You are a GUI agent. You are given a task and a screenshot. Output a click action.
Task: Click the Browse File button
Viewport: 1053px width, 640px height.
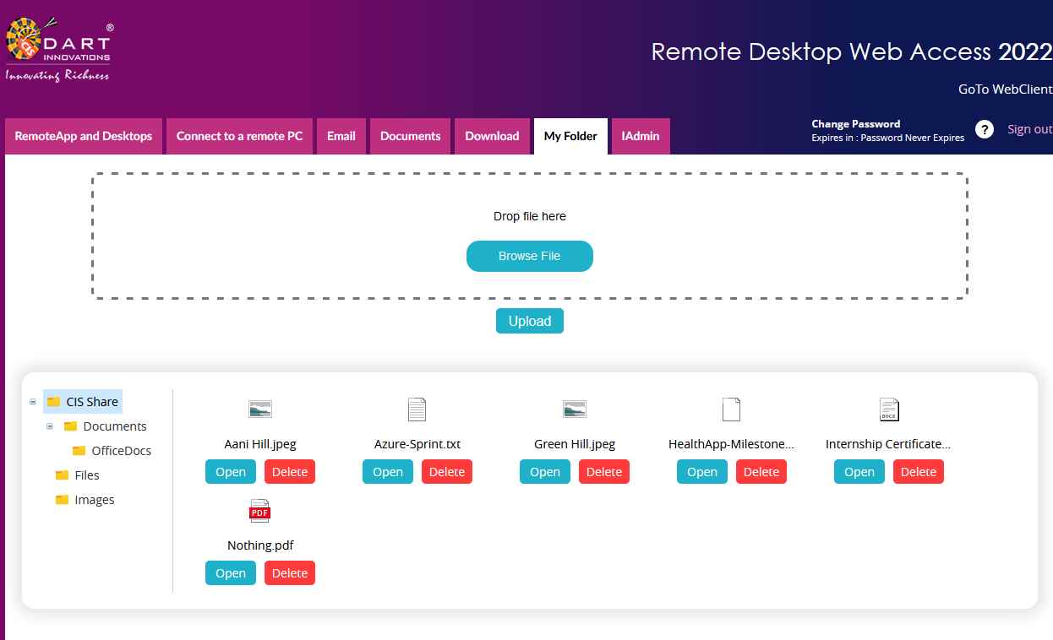529,256
